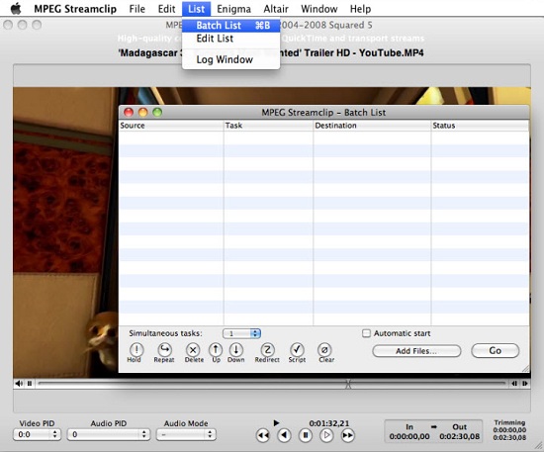This screenshot has height=452, width=544.
Task: Click the Status column header
Action: (x=480, y=126)
